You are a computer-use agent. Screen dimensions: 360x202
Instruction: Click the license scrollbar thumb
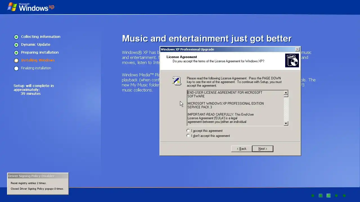[286, 96]
